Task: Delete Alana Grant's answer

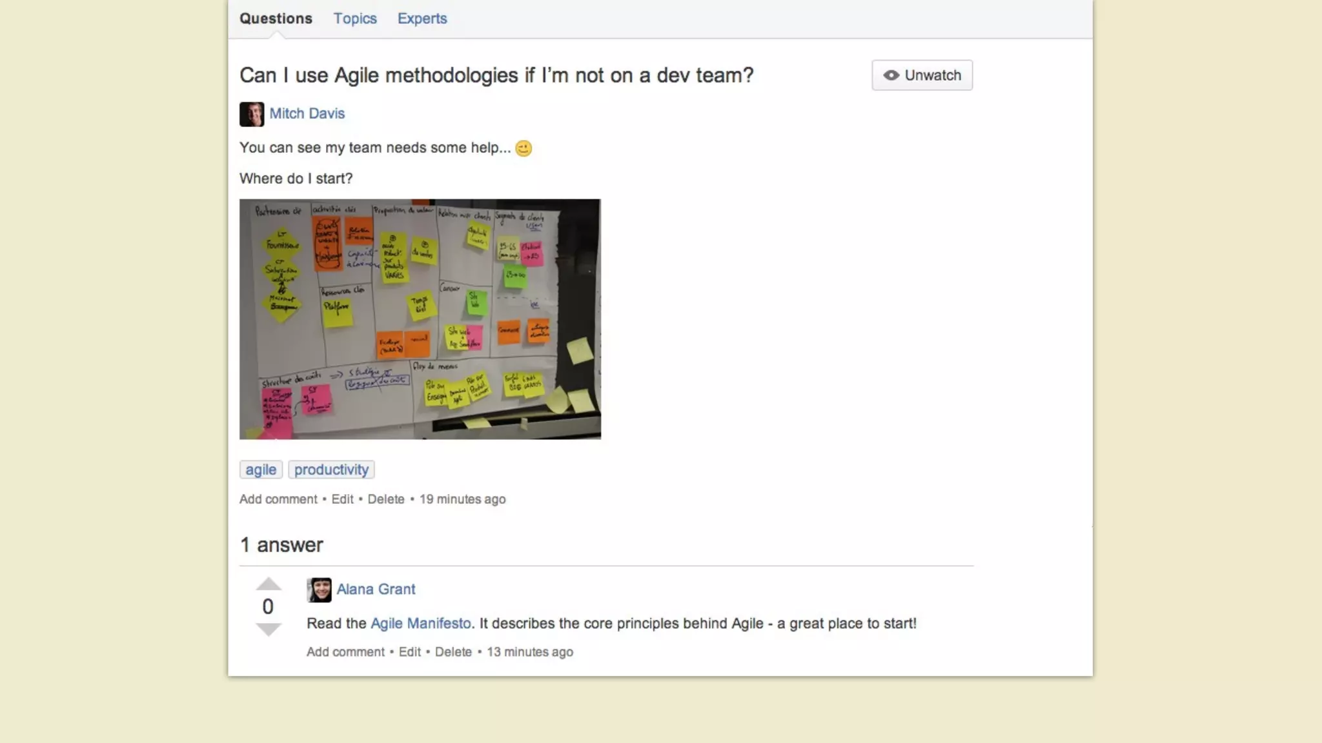Action: tap(453, 652)
